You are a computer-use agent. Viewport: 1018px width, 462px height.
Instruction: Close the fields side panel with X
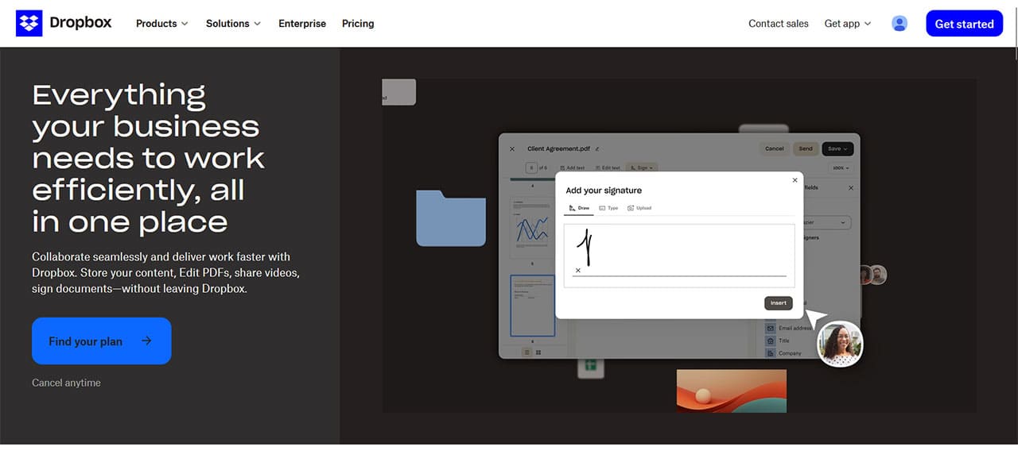pos(851,188)
